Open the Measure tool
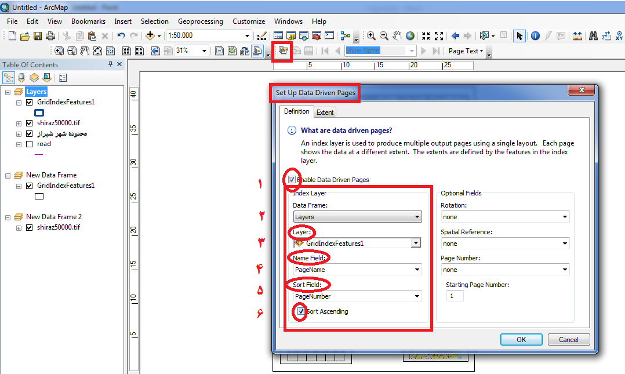625x374 pixels. [577, 36]
